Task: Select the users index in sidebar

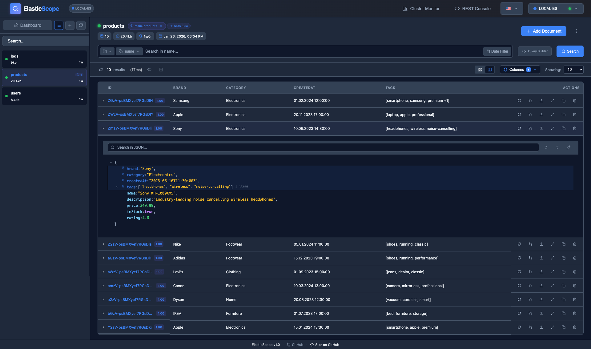Action: click(44, 96)
